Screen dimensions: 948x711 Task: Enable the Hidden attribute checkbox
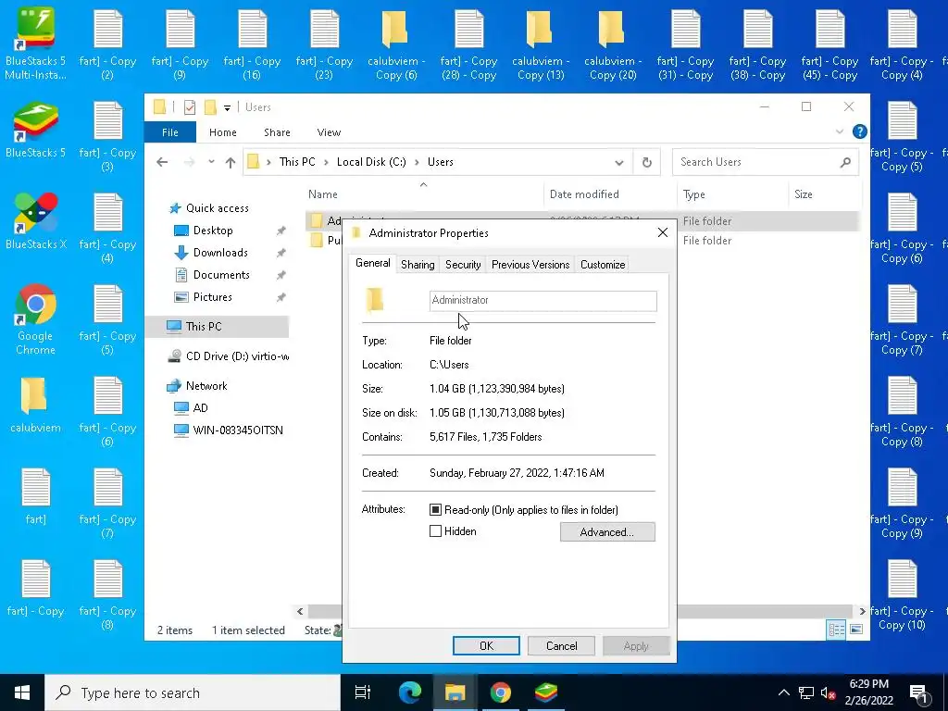435,531
